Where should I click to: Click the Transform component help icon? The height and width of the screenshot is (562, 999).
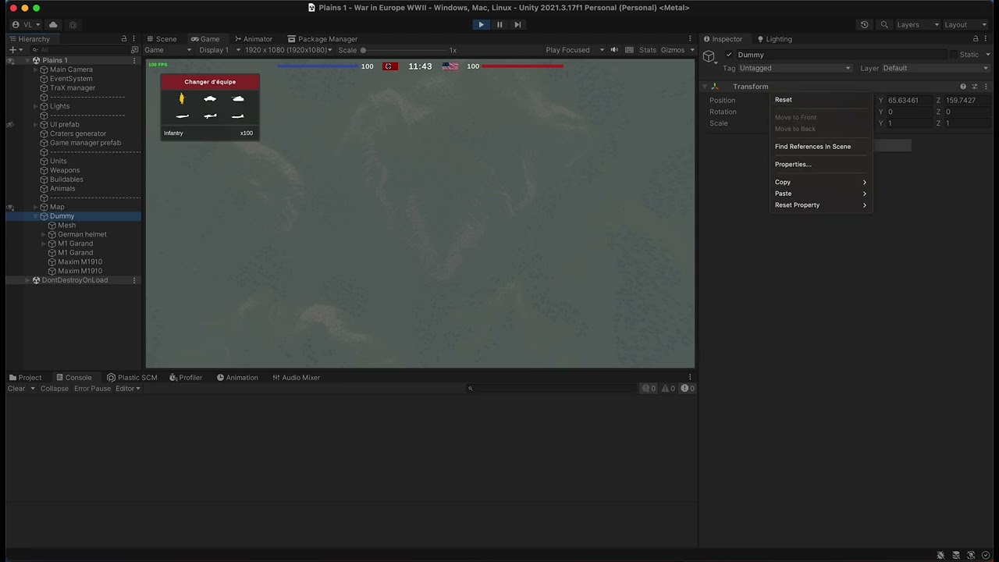(x=963, y=86)
